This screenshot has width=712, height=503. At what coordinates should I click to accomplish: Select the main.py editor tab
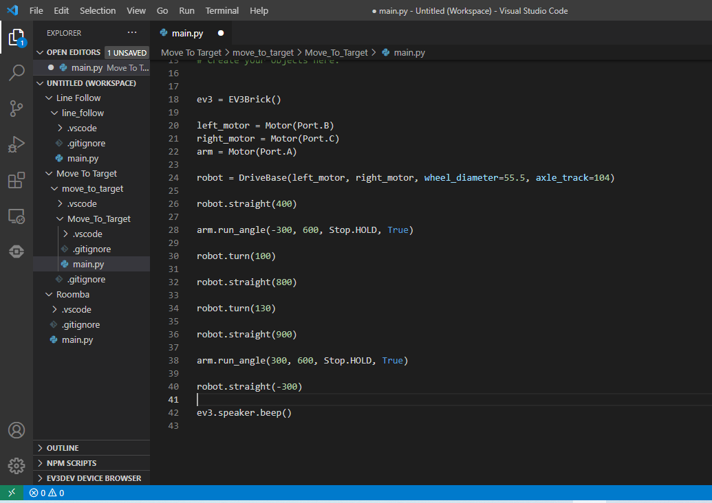(192, 33)
